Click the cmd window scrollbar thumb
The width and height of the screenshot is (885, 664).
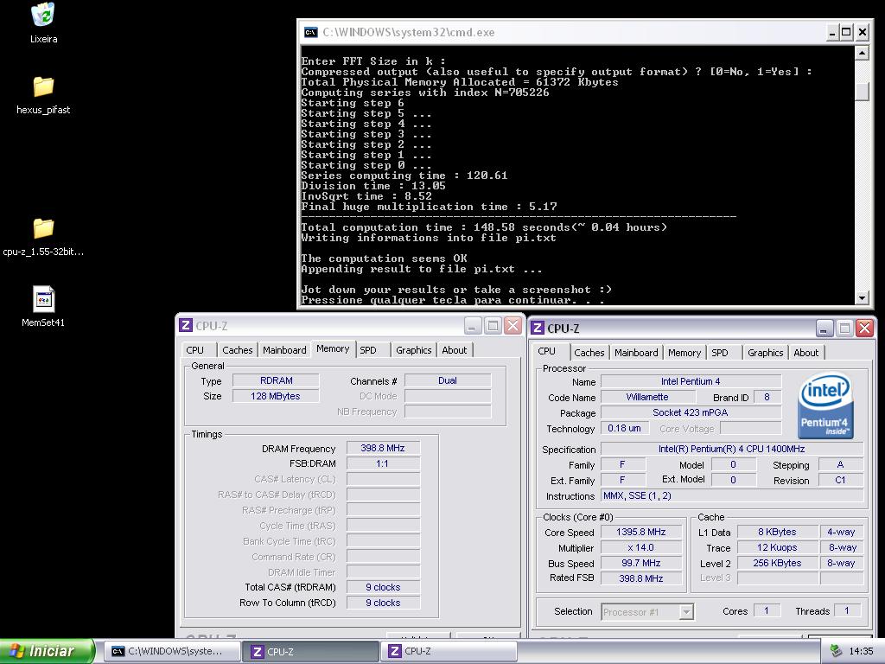pos(862,92)
